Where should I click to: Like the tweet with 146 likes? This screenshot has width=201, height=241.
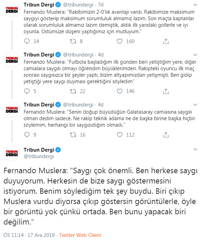120,91
